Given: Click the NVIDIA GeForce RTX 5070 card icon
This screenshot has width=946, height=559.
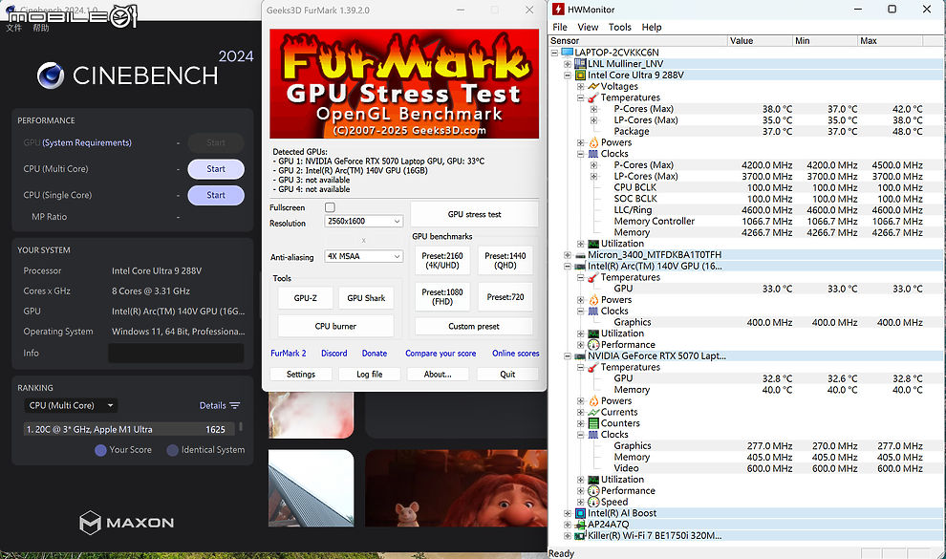Looking at the screenshot, I should coord(580,355).
